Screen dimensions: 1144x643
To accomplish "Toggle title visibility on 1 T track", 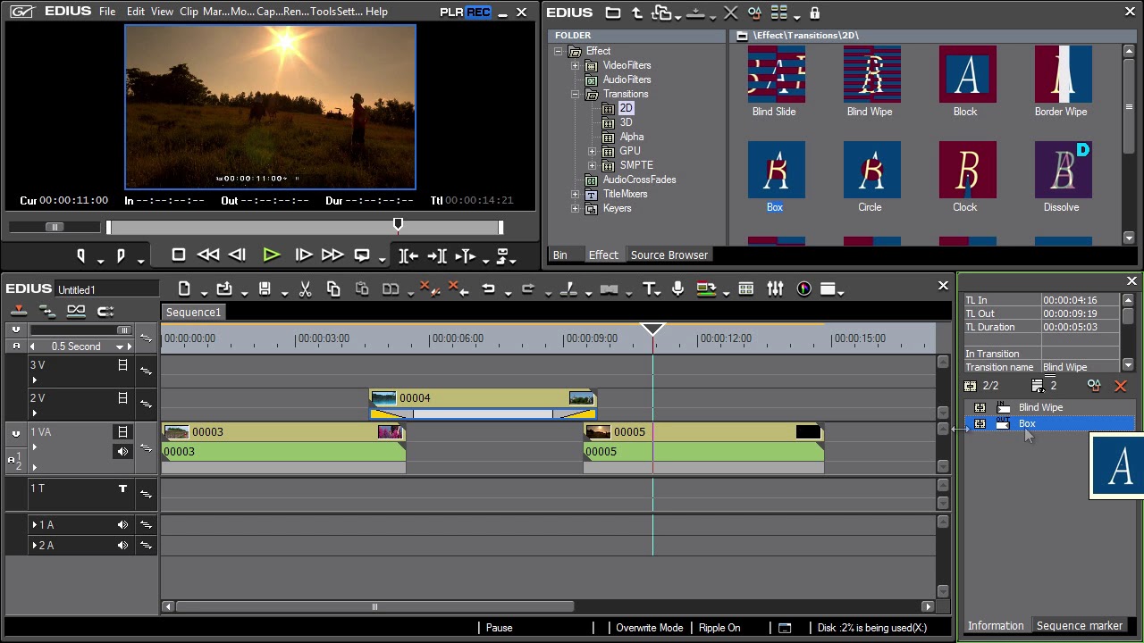I will point(123,489).
